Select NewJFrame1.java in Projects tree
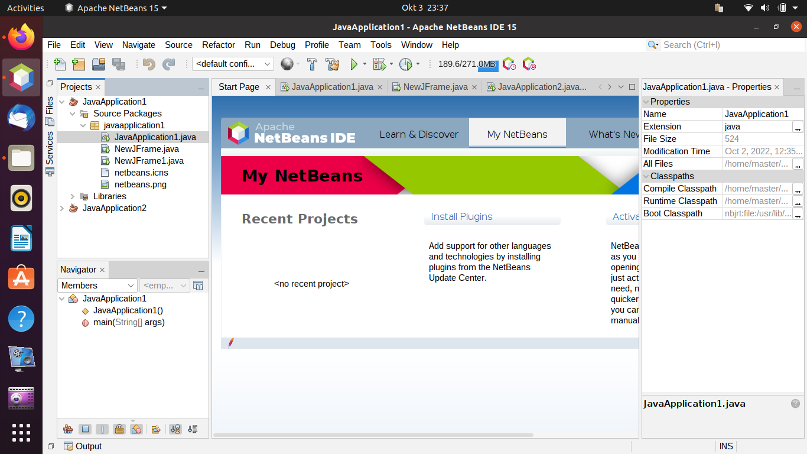 [x=149, y=161]
